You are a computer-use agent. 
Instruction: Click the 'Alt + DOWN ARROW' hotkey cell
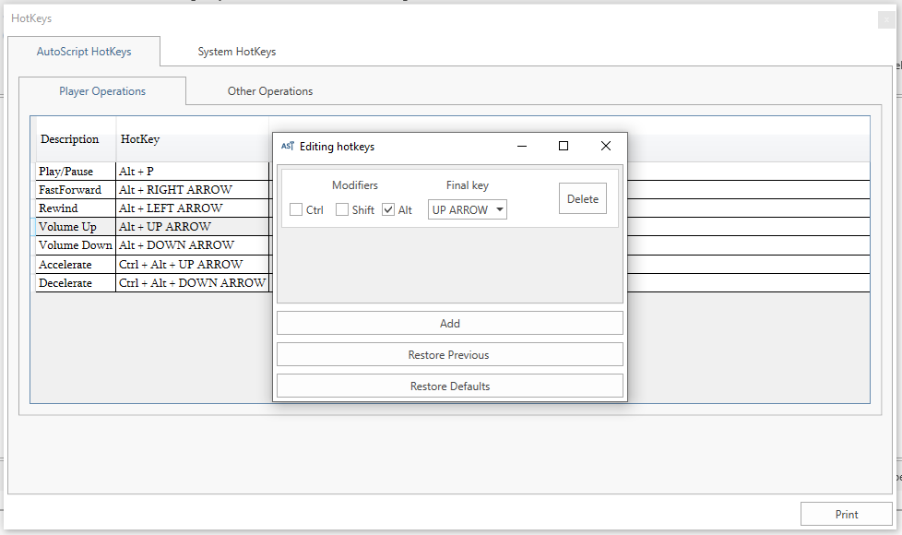pos(193,245)
